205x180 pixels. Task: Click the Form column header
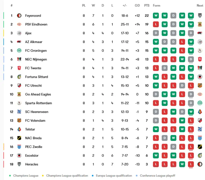[x=157, y=5]
